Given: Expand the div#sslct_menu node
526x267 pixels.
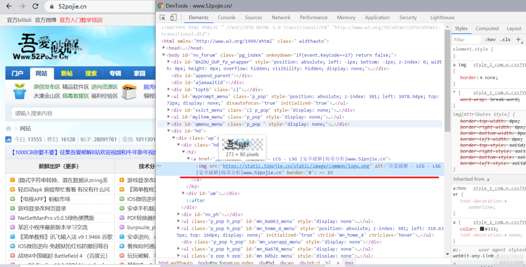Looking at the screenshot, I should 169,110.
